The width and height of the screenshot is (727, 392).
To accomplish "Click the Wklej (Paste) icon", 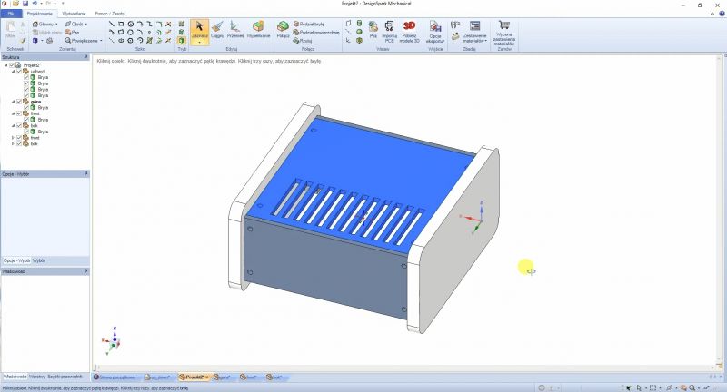I will point(10,29).
